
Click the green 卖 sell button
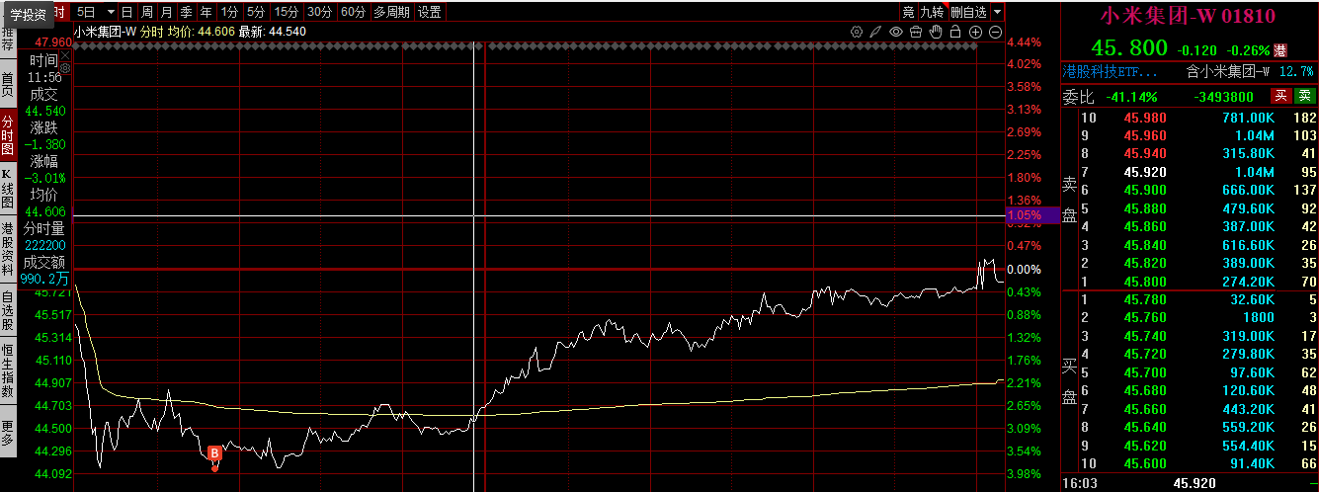pyautogui.click(x=1305, y=96)
